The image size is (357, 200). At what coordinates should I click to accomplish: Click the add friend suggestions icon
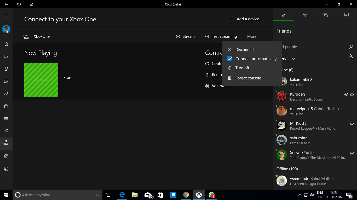click(351, 56)
